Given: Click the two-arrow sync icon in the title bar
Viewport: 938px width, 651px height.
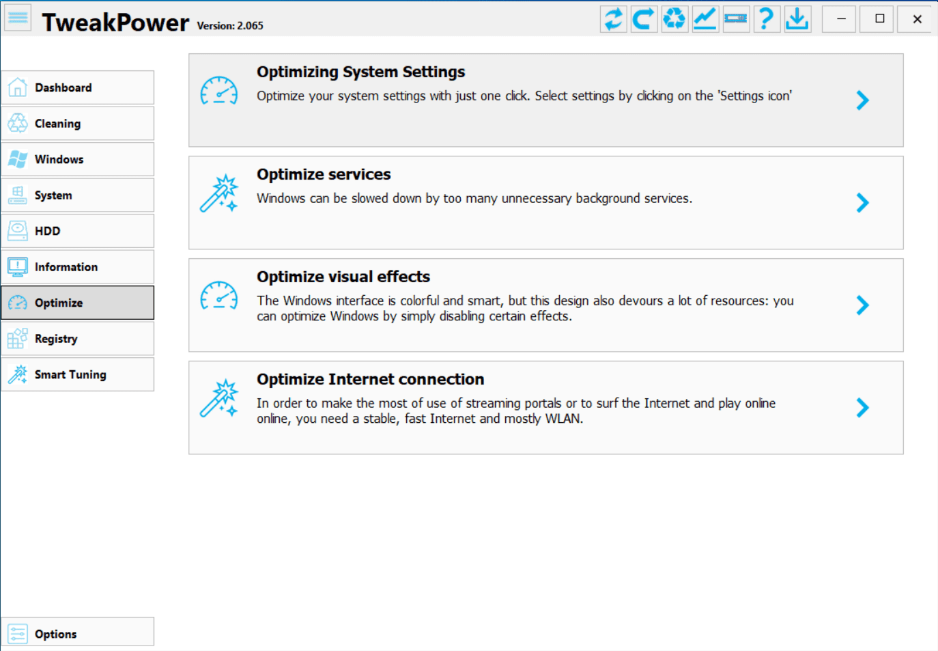Looking at the screenshot, I should [614, 18].
